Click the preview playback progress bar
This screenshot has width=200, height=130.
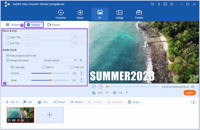point(133,87)
